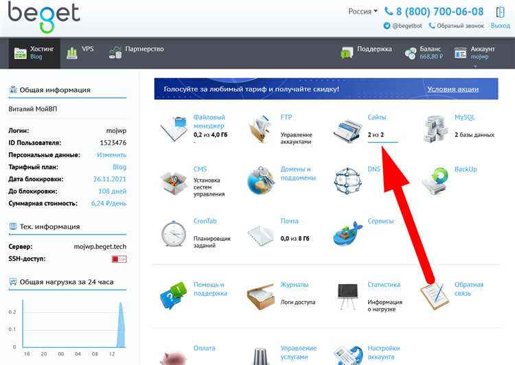Click the phone number 8 (800) 700-06-08

click(439, 12)
